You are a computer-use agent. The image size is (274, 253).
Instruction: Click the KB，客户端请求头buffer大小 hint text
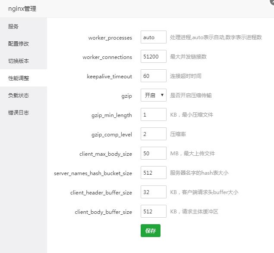(204, 192)
